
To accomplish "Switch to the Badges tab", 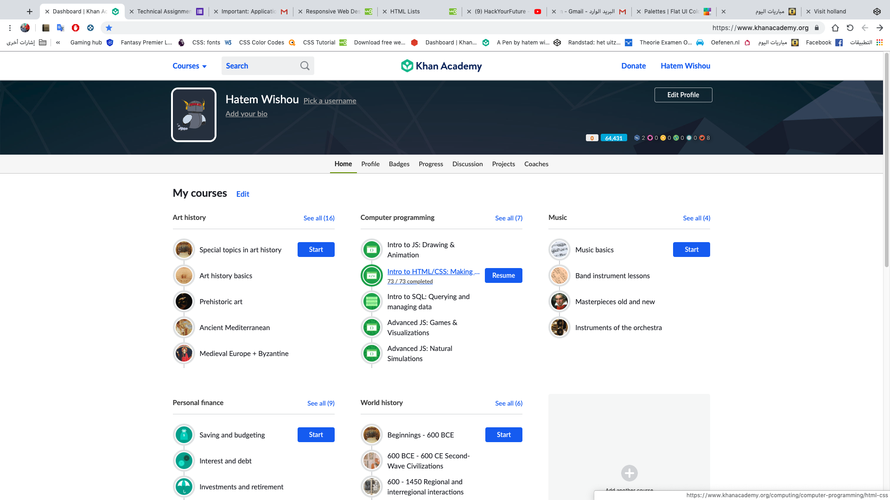I will click(399, 164).
